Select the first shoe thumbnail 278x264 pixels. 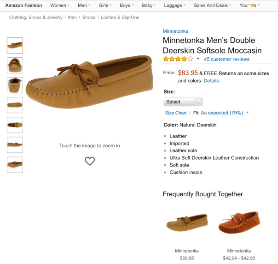point(15,45)
